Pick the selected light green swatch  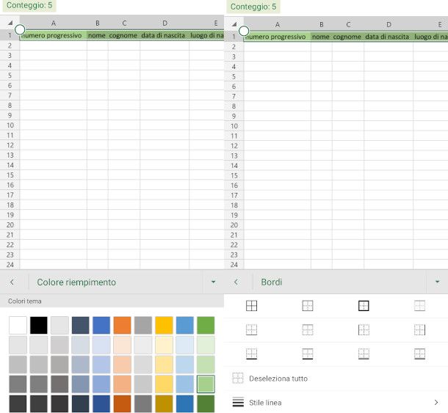point(206,384)
